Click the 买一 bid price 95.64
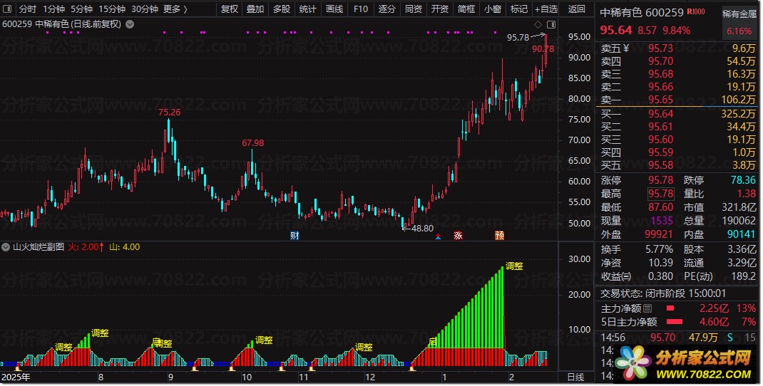The height and width of the screenshot is (386, 763). pyautogui.click(x=660, y=114)
